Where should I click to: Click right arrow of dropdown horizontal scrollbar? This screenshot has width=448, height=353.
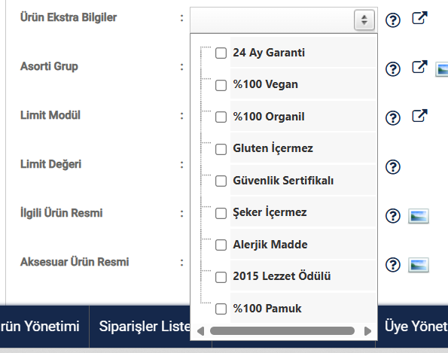pyautogui.click(x=367, y=331)
